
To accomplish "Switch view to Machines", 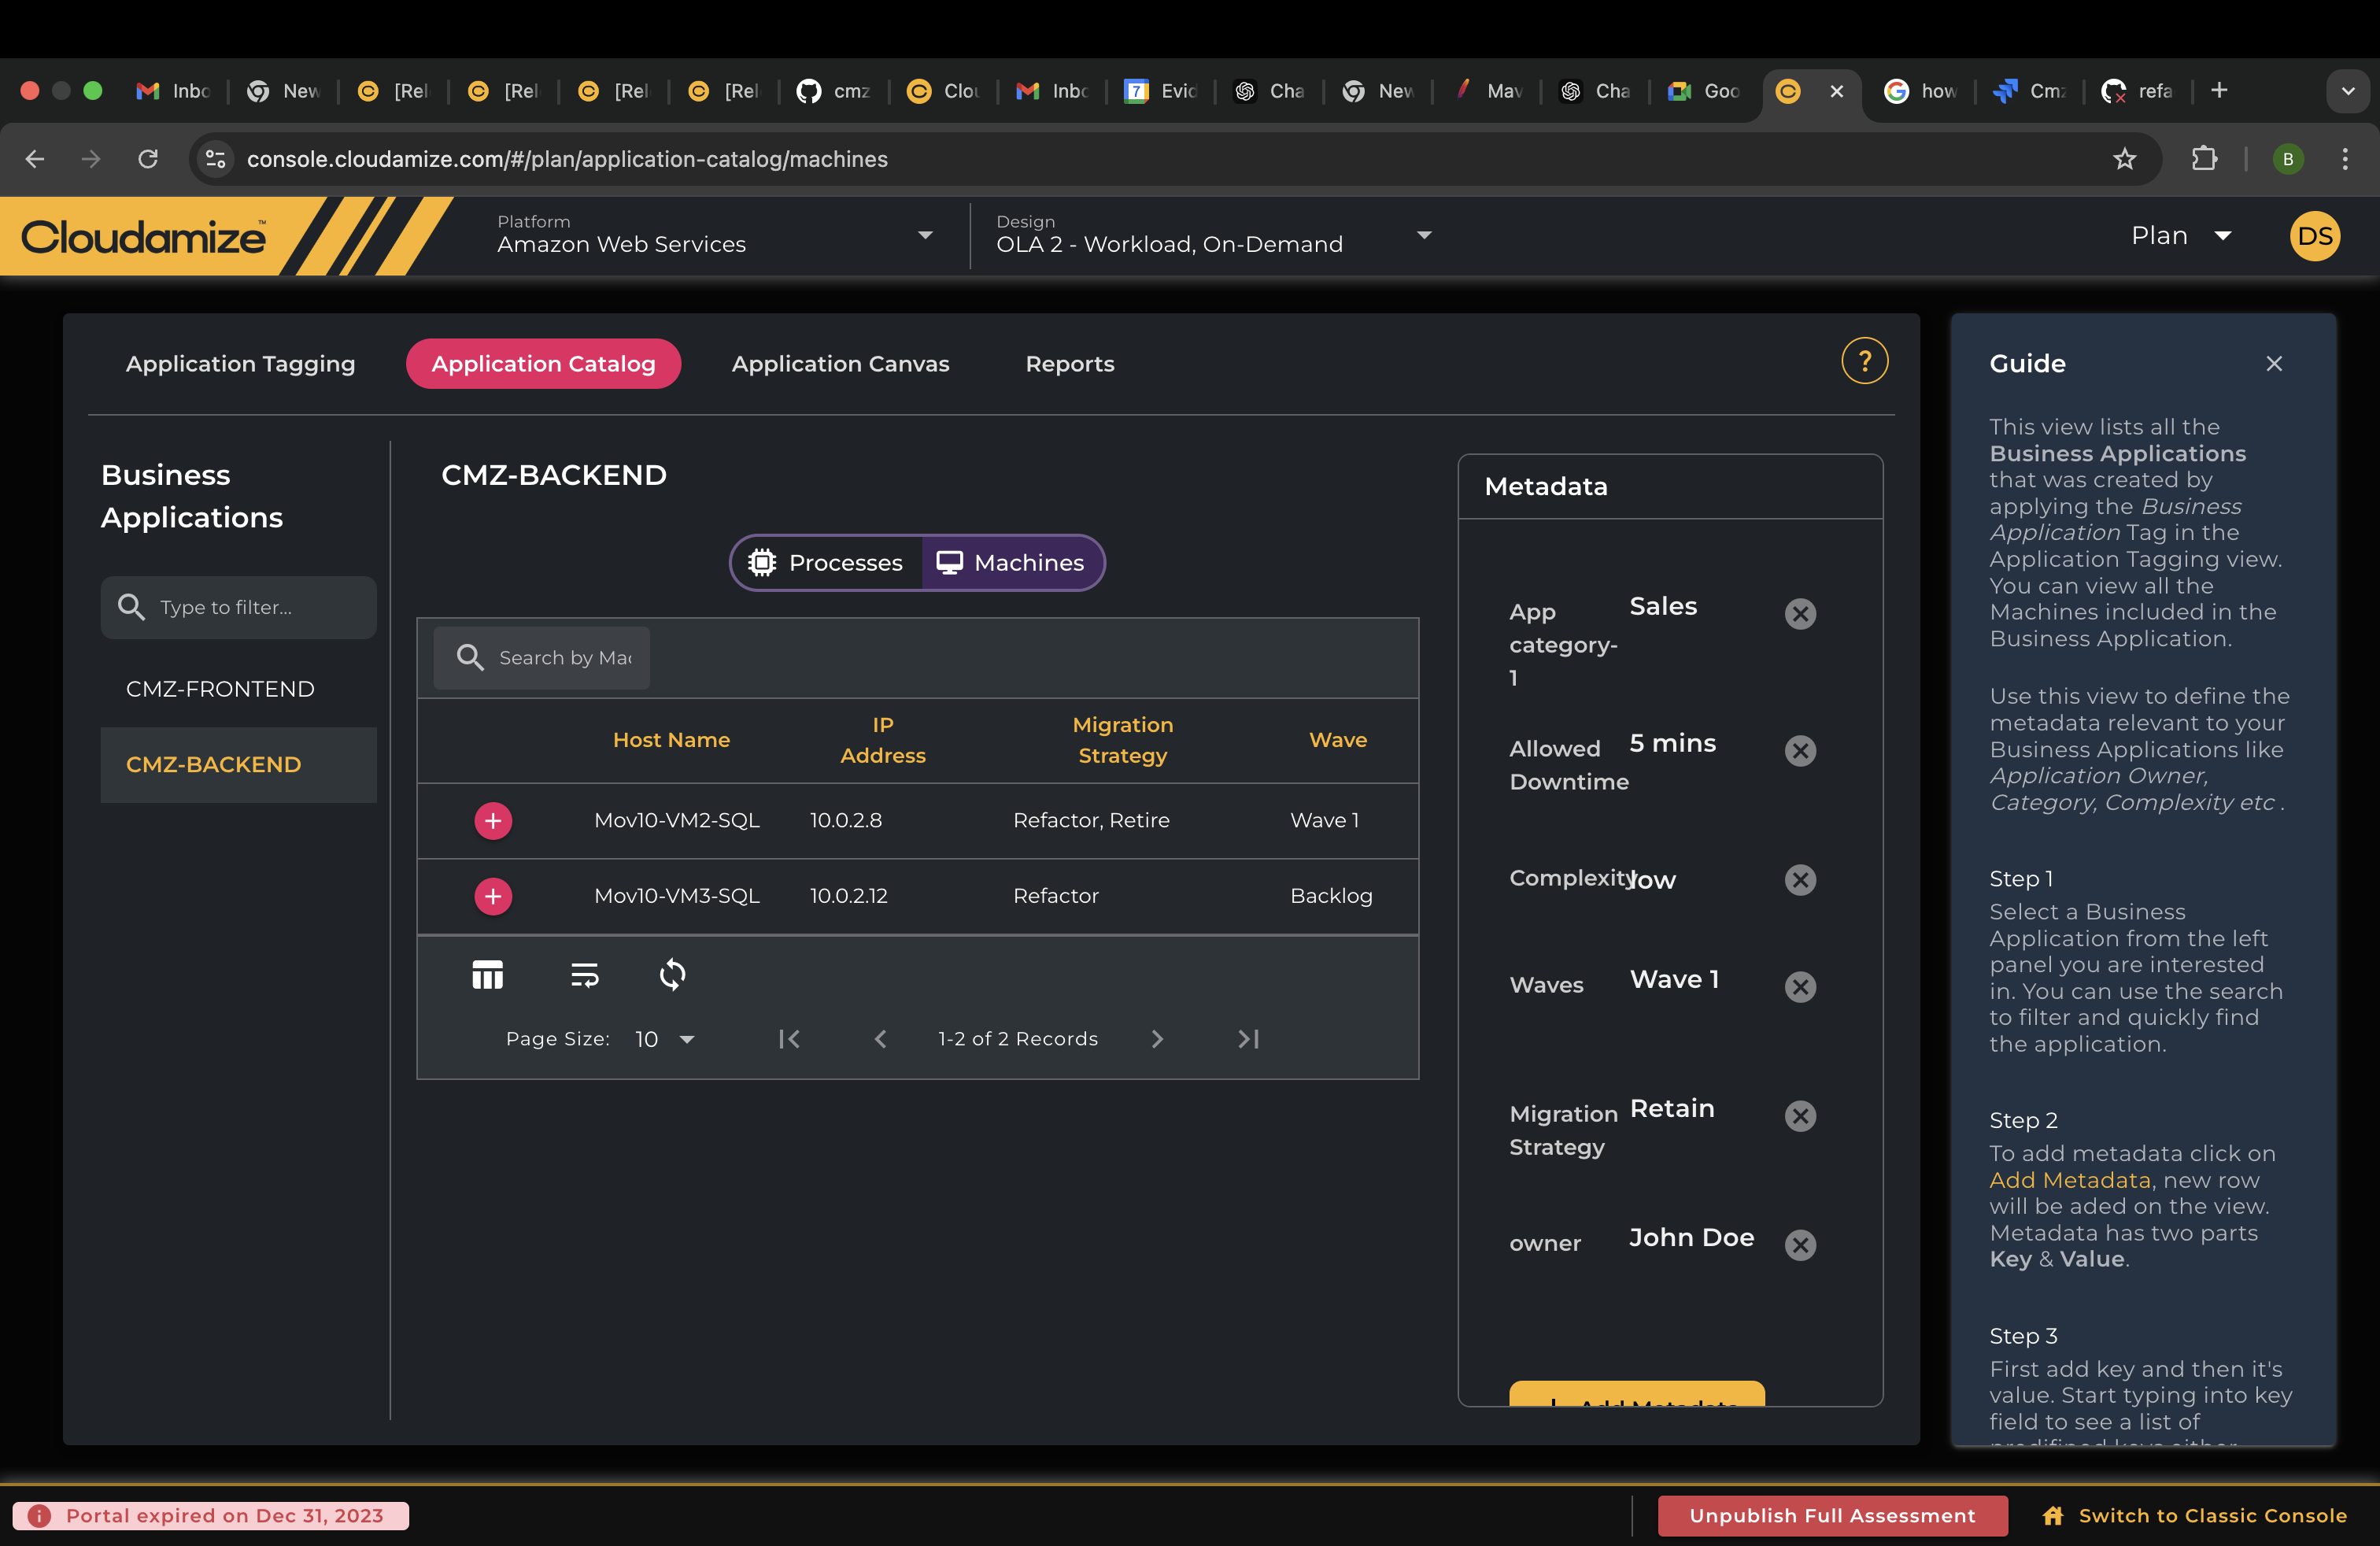I will 1011,563.
